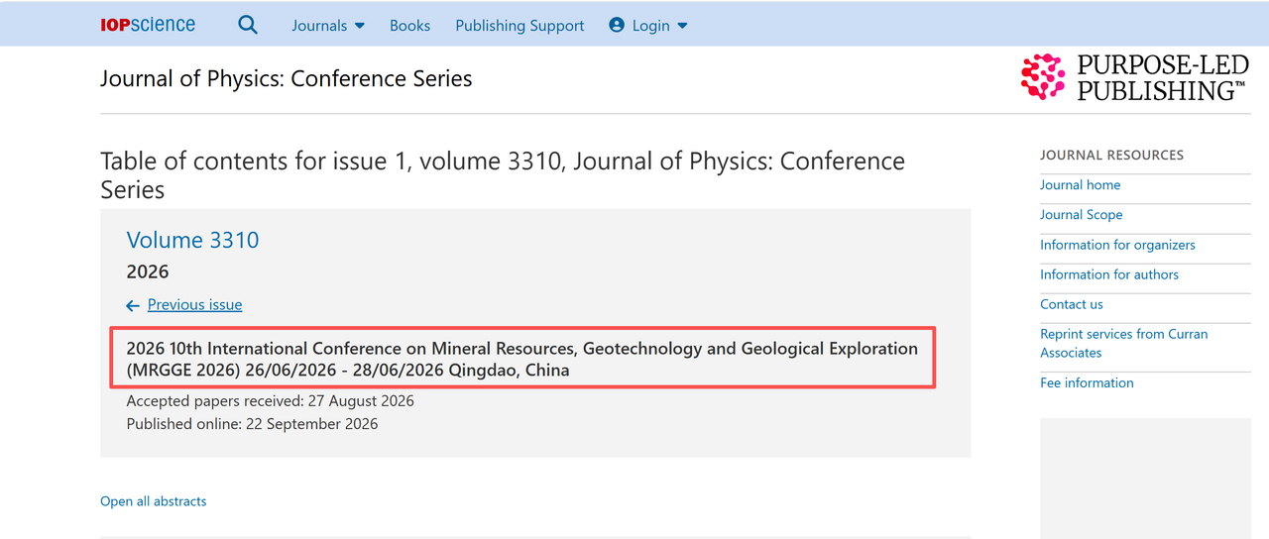Open the Journal home sidebar link
This screenshot has width=1269, height=539.
pos(1080,185)
